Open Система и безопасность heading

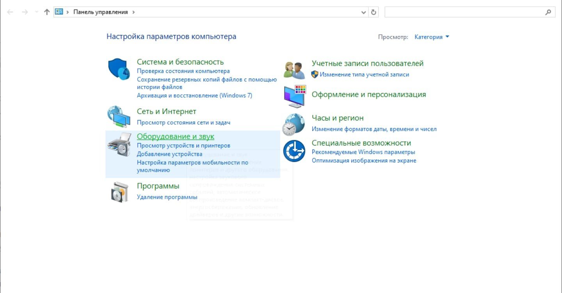180,62
